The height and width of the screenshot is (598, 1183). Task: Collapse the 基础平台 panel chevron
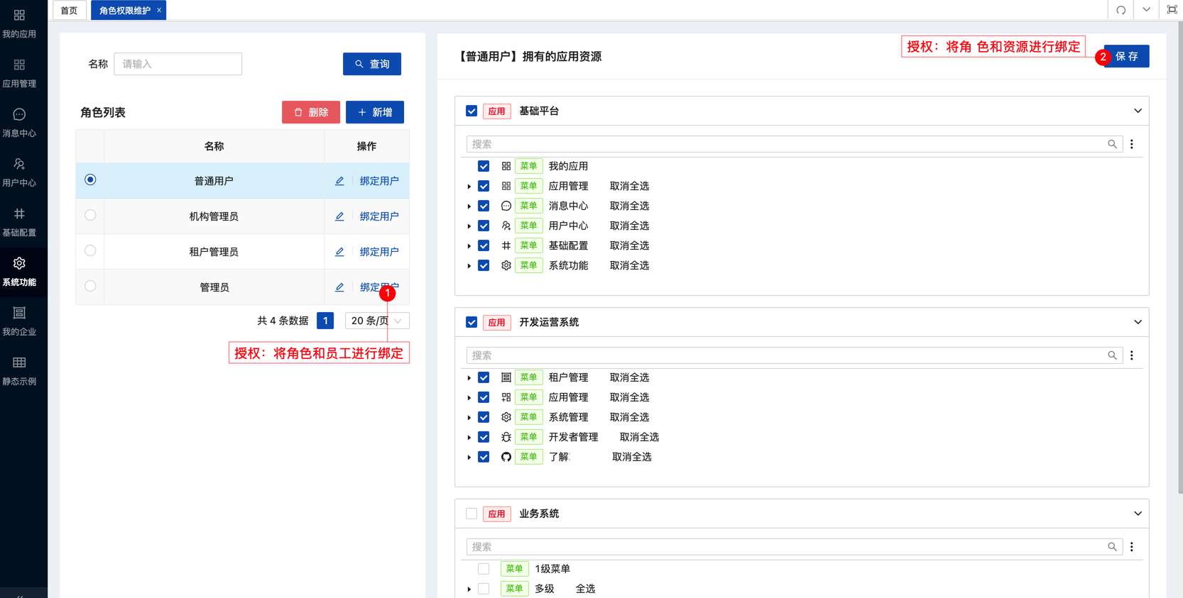(x=1138, y=111)
